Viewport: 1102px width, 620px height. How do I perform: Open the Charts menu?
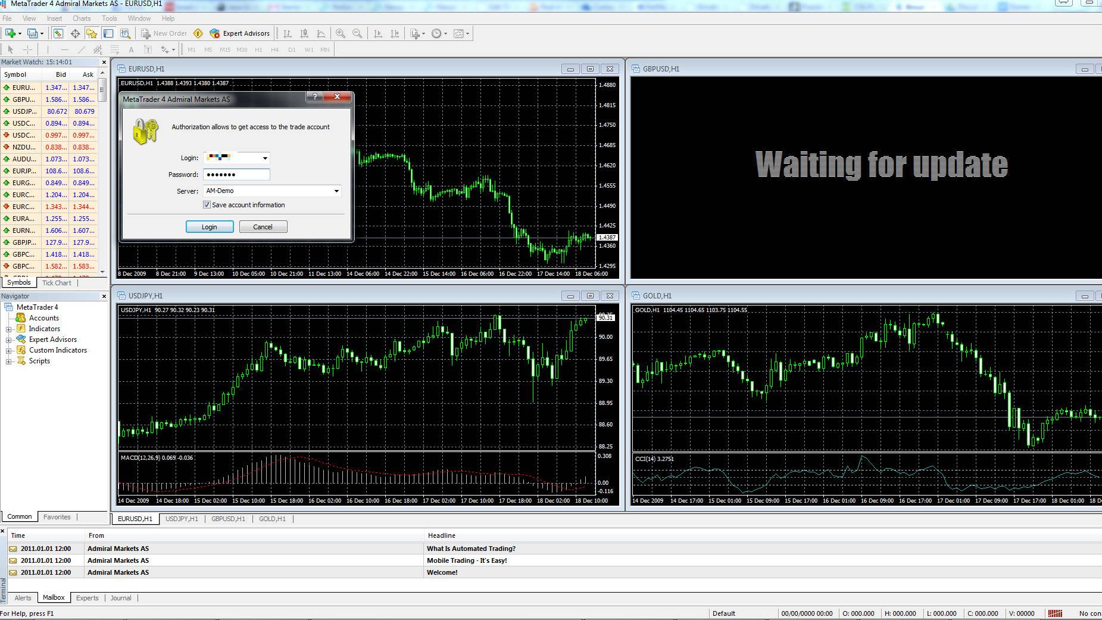coord(82,18)
